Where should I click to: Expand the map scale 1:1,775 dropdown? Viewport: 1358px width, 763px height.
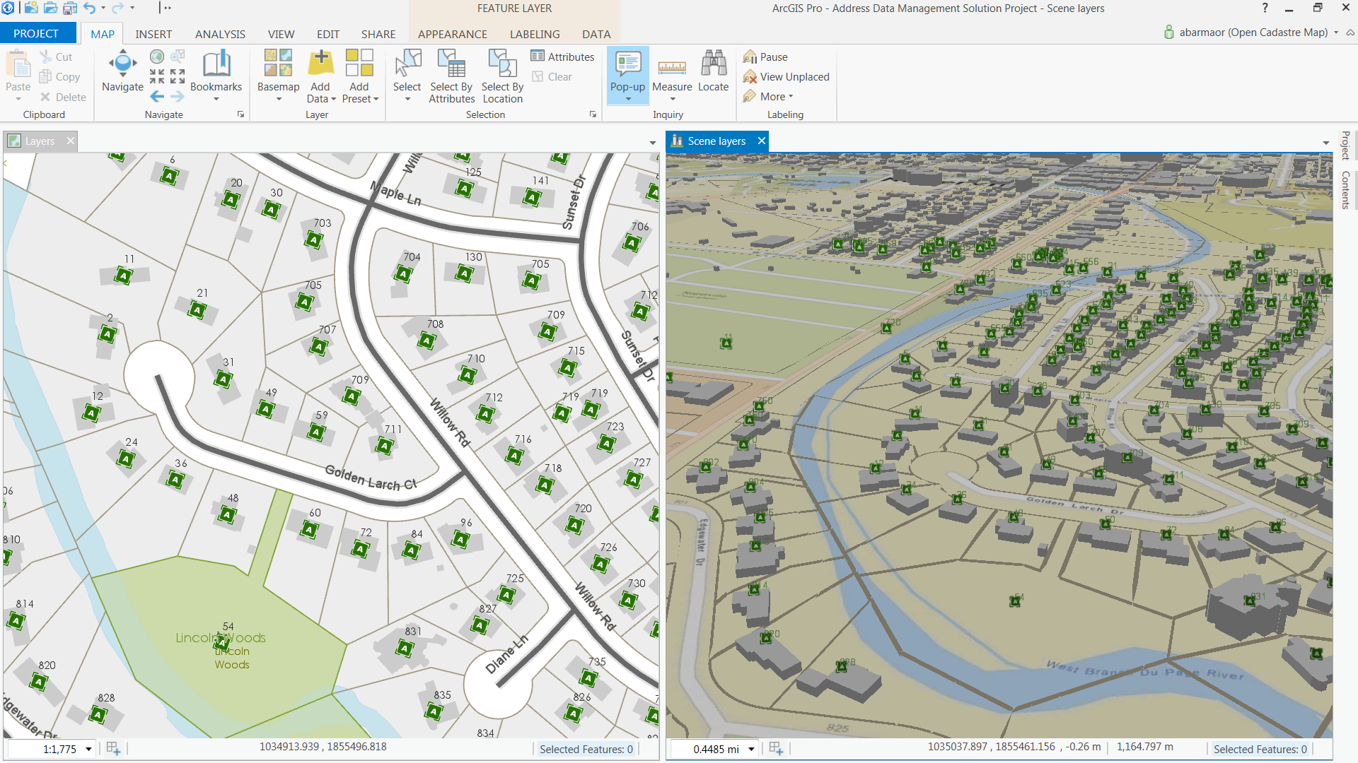88,749
